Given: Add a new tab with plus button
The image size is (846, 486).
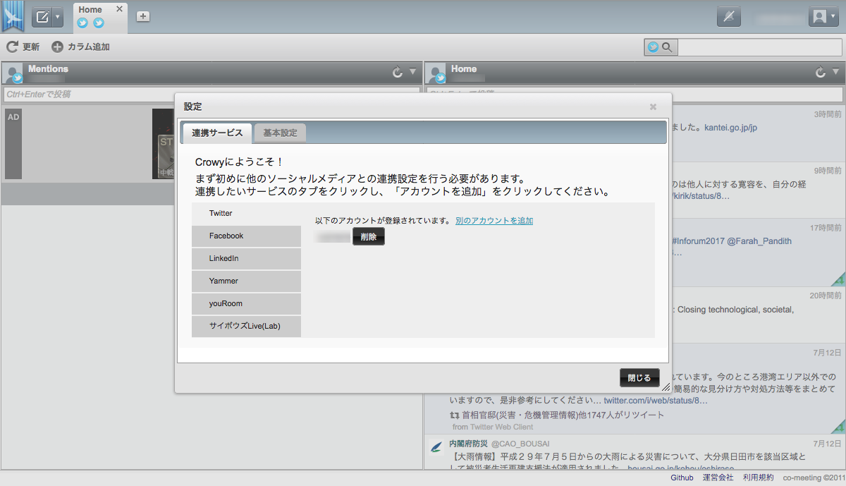Looking at the screenshot, I should (142, 16).
